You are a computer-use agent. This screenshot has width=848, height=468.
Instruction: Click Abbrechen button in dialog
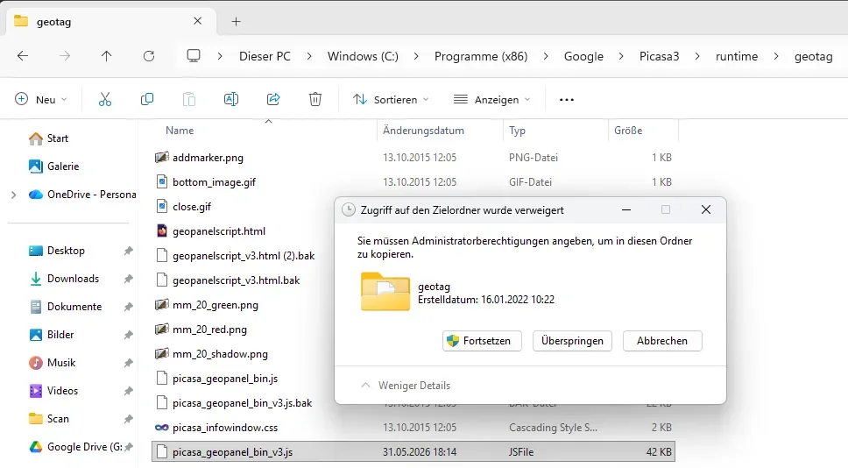click(662, 341)
